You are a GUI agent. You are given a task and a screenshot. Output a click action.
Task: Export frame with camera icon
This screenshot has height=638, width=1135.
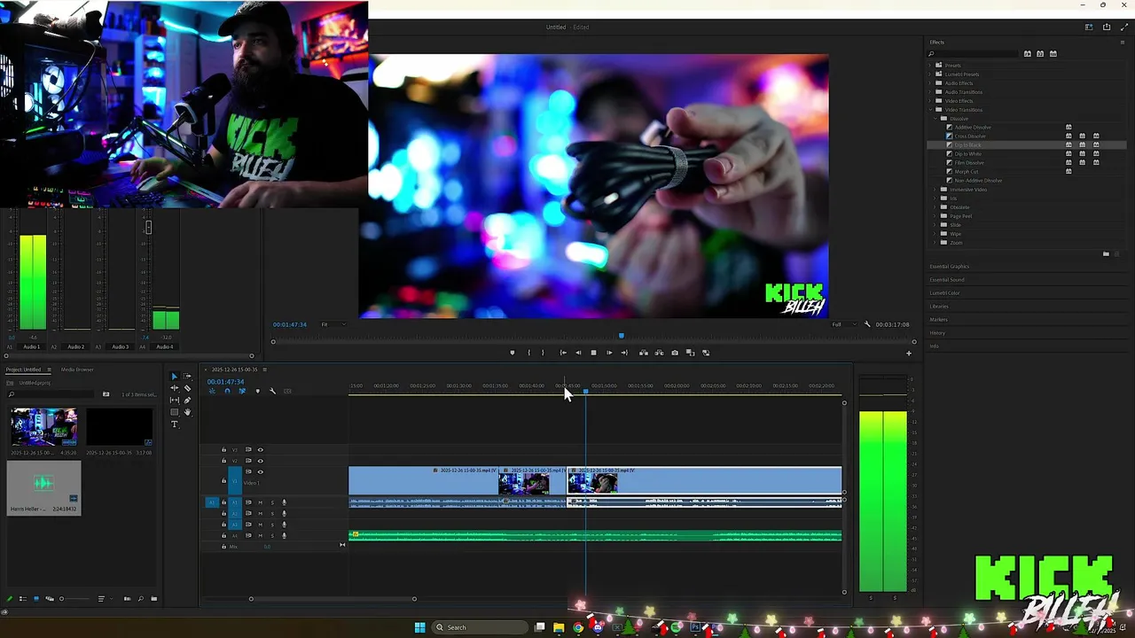pos(675,353)
